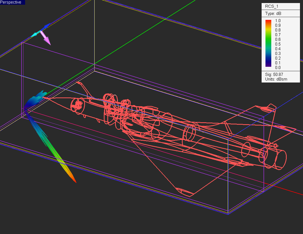Click the bounding box's bottom front corner
Screen dimensions: 303x234
tap(228, 213)
